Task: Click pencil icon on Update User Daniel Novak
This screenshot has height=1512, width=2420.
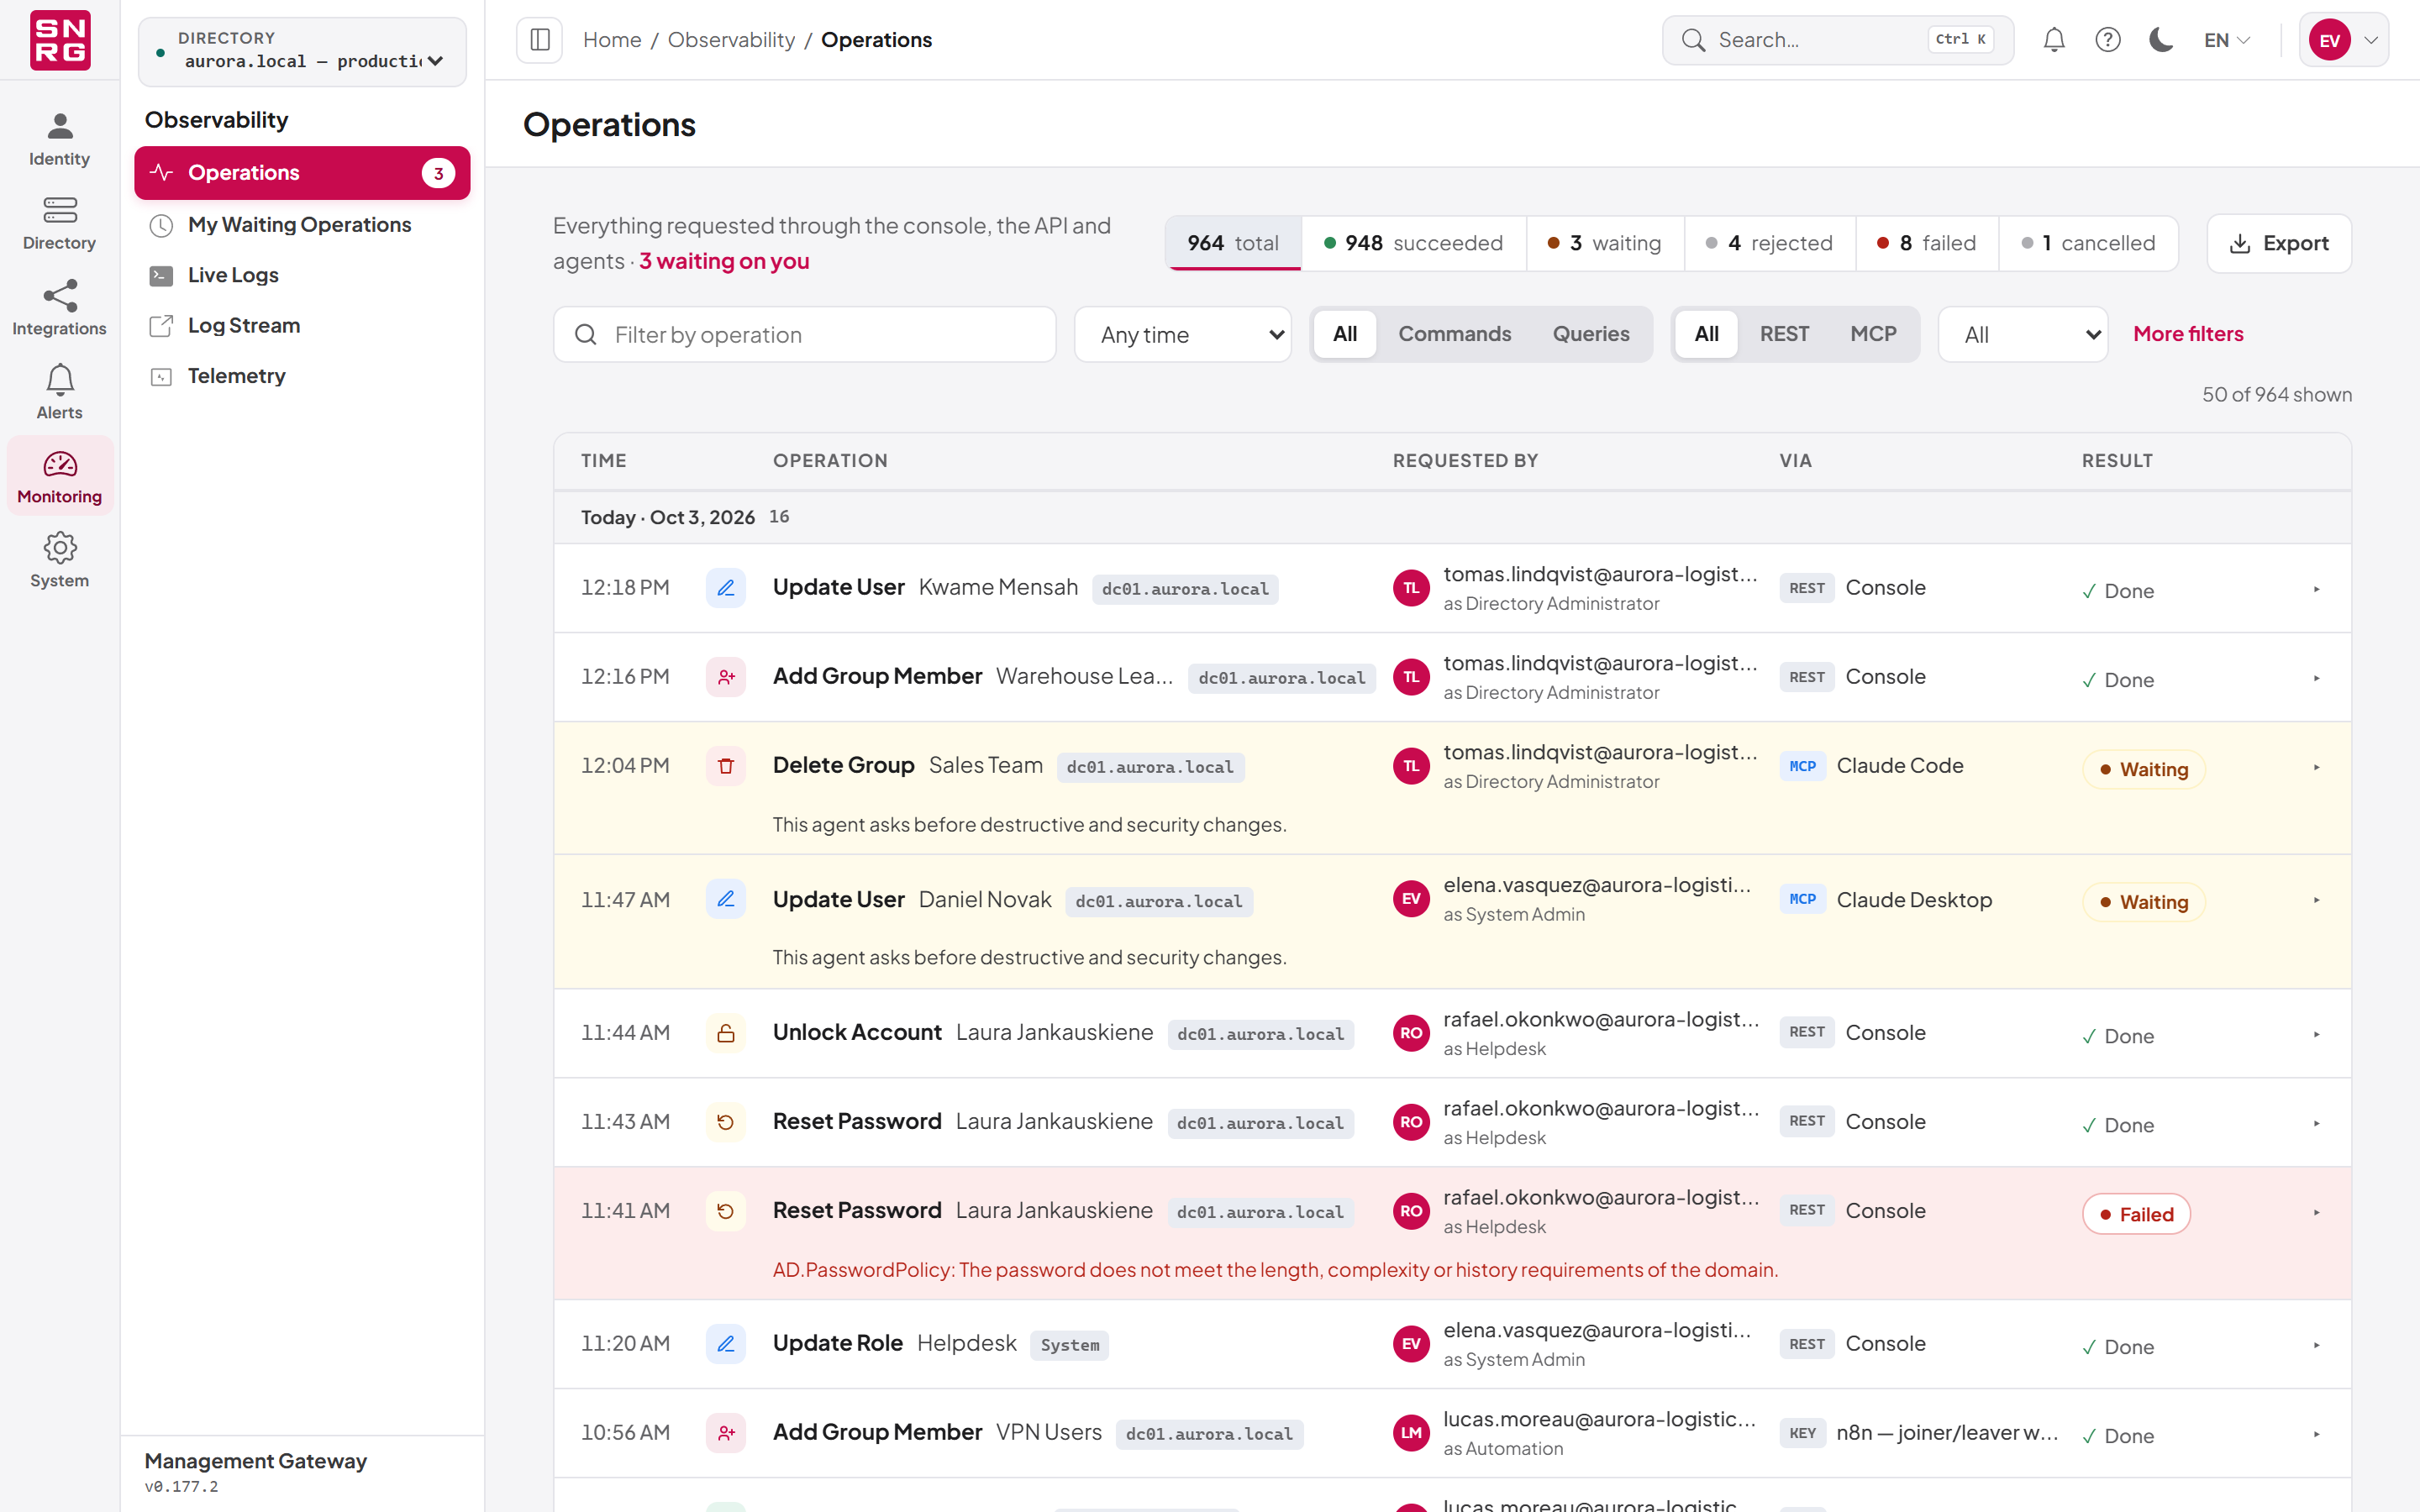Action: [x=726, y=900]
